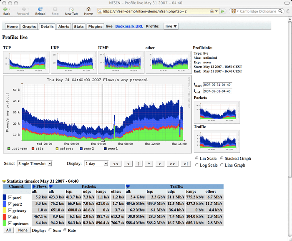Select the Rate display radio button
This screenshot has width=292, height=241.
65,230
